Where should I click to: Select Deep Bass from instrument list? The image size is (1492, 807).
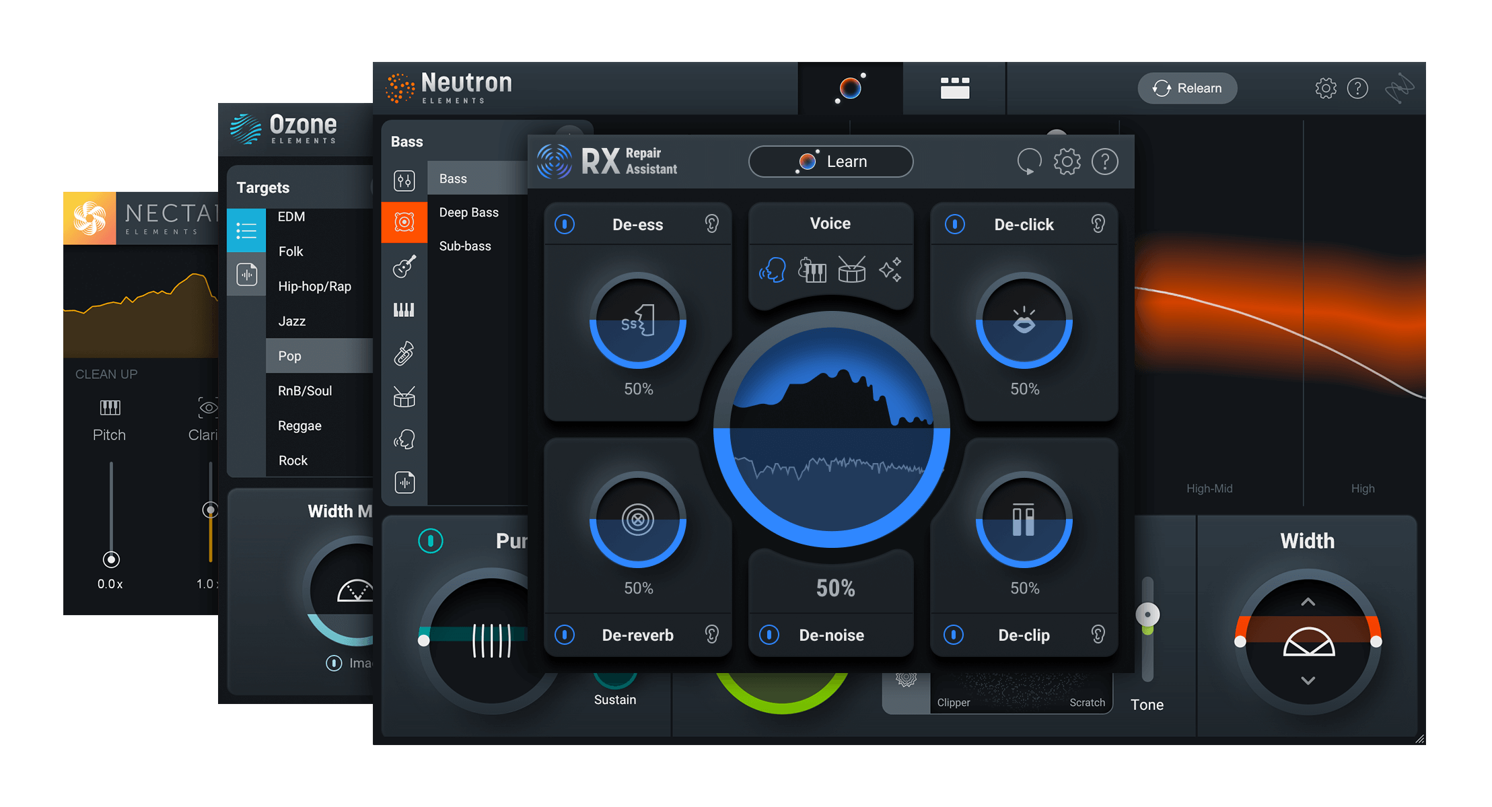point(468,213)
